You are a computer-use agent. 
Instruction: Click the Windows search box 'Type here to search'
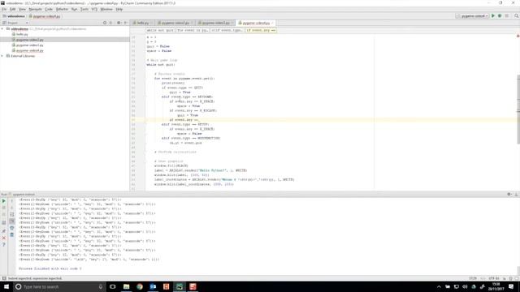59,286
